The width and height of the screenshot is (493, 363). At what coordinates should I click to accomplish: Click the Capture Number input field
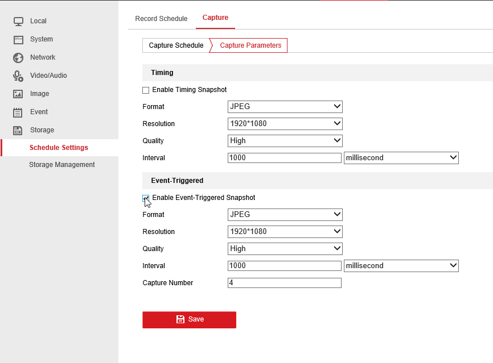click(x=284, y=283)
